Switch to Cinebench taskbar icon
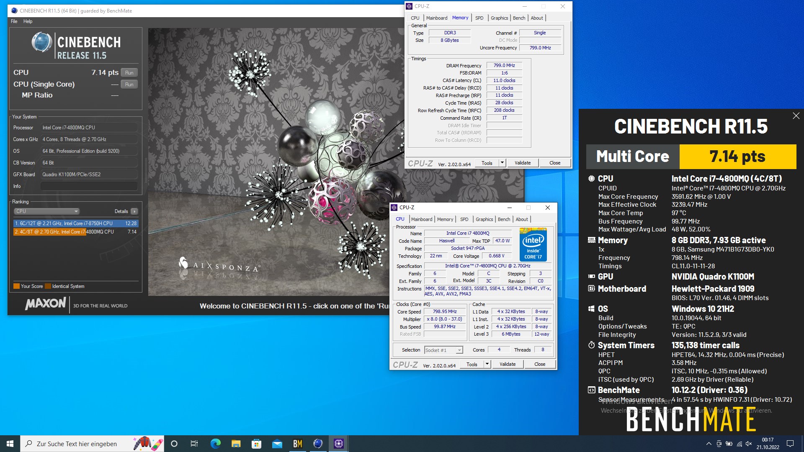The image size is (804, 452). [318, 444]
